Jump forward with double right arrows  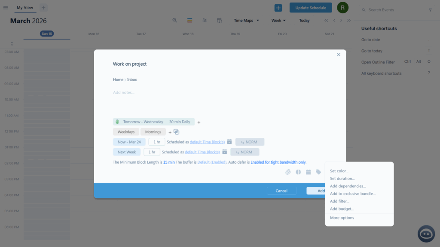349,21
